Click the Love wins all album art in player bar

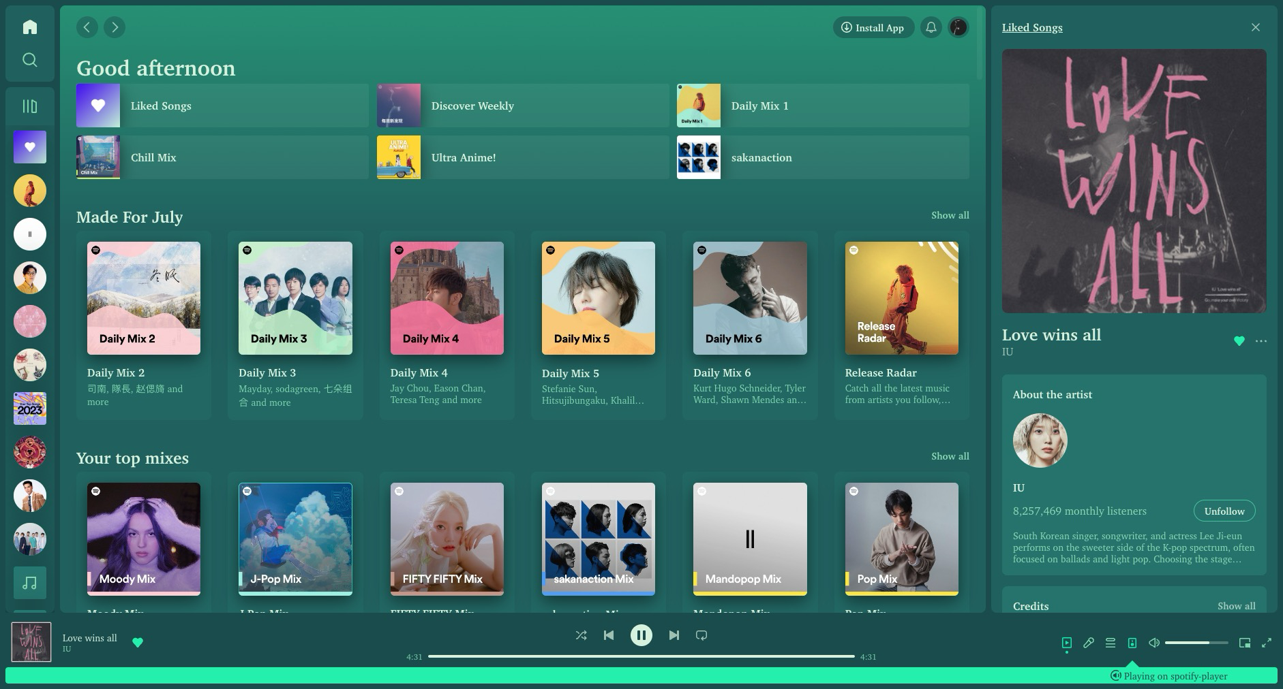[31, 642]
